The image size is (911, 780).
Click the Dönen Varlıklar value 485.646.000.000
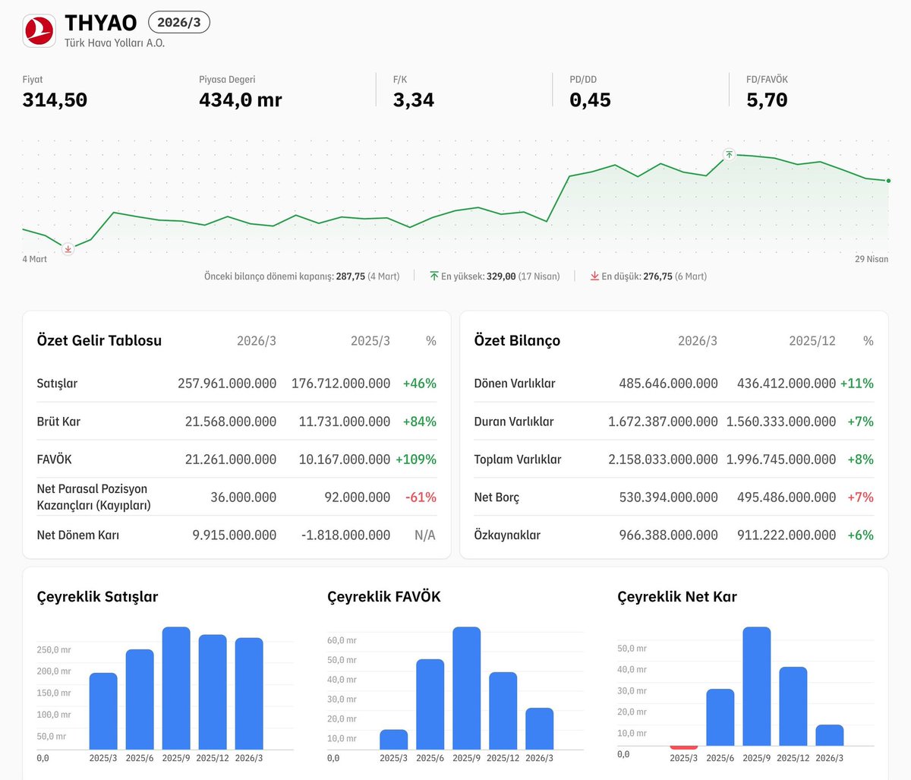tap(668, 384)
